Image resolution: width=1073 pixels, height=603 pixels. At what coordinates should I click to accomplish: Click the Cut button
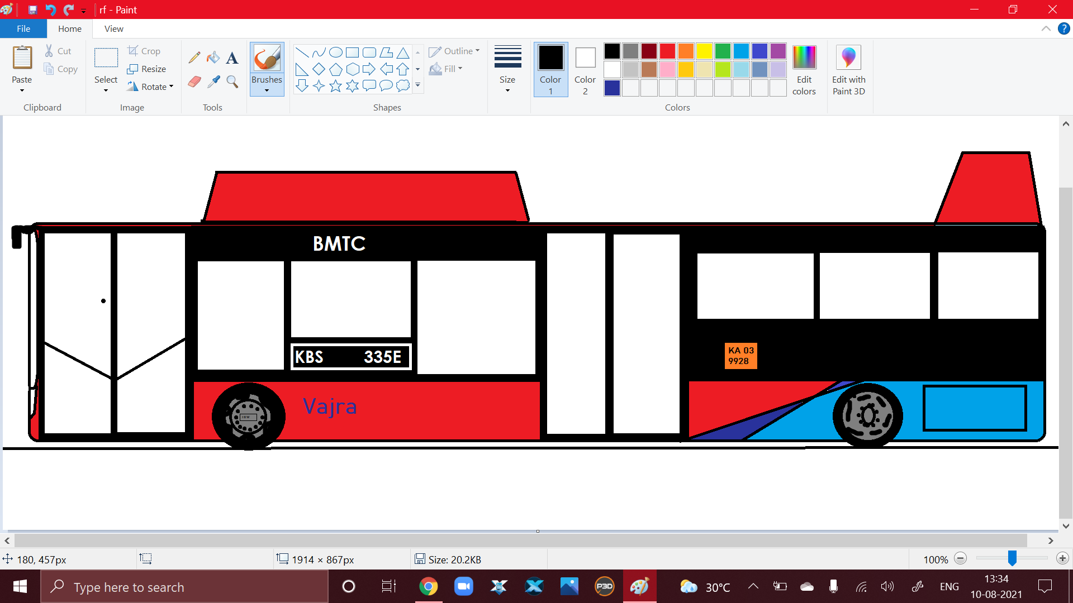click(x=58, y=51)
